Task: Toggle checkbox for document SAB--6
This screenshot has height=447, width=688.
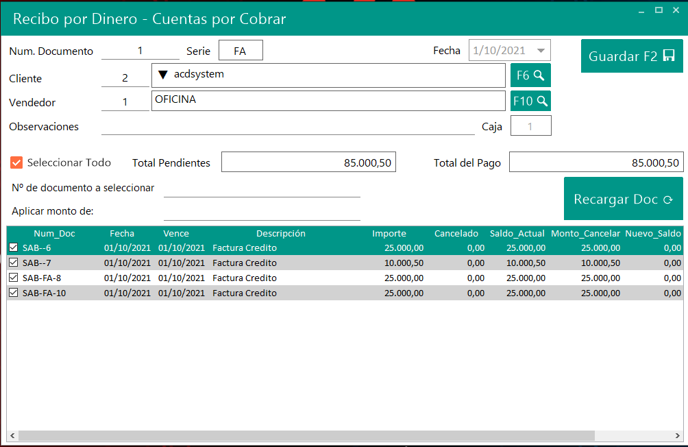Action: tap(14, 247)
